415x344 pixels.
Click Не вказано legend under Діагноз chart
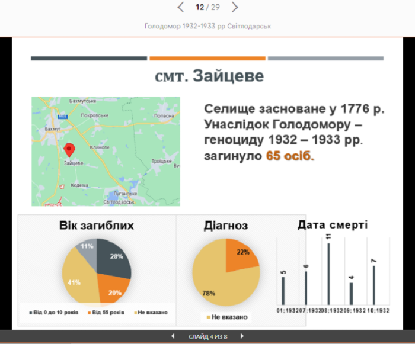(227, 317)
